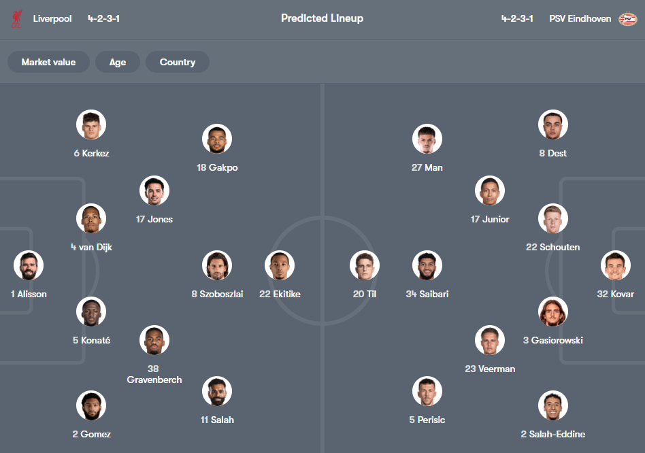
Task: Open Alisson's player portrait
Action: tap(28, 265)
